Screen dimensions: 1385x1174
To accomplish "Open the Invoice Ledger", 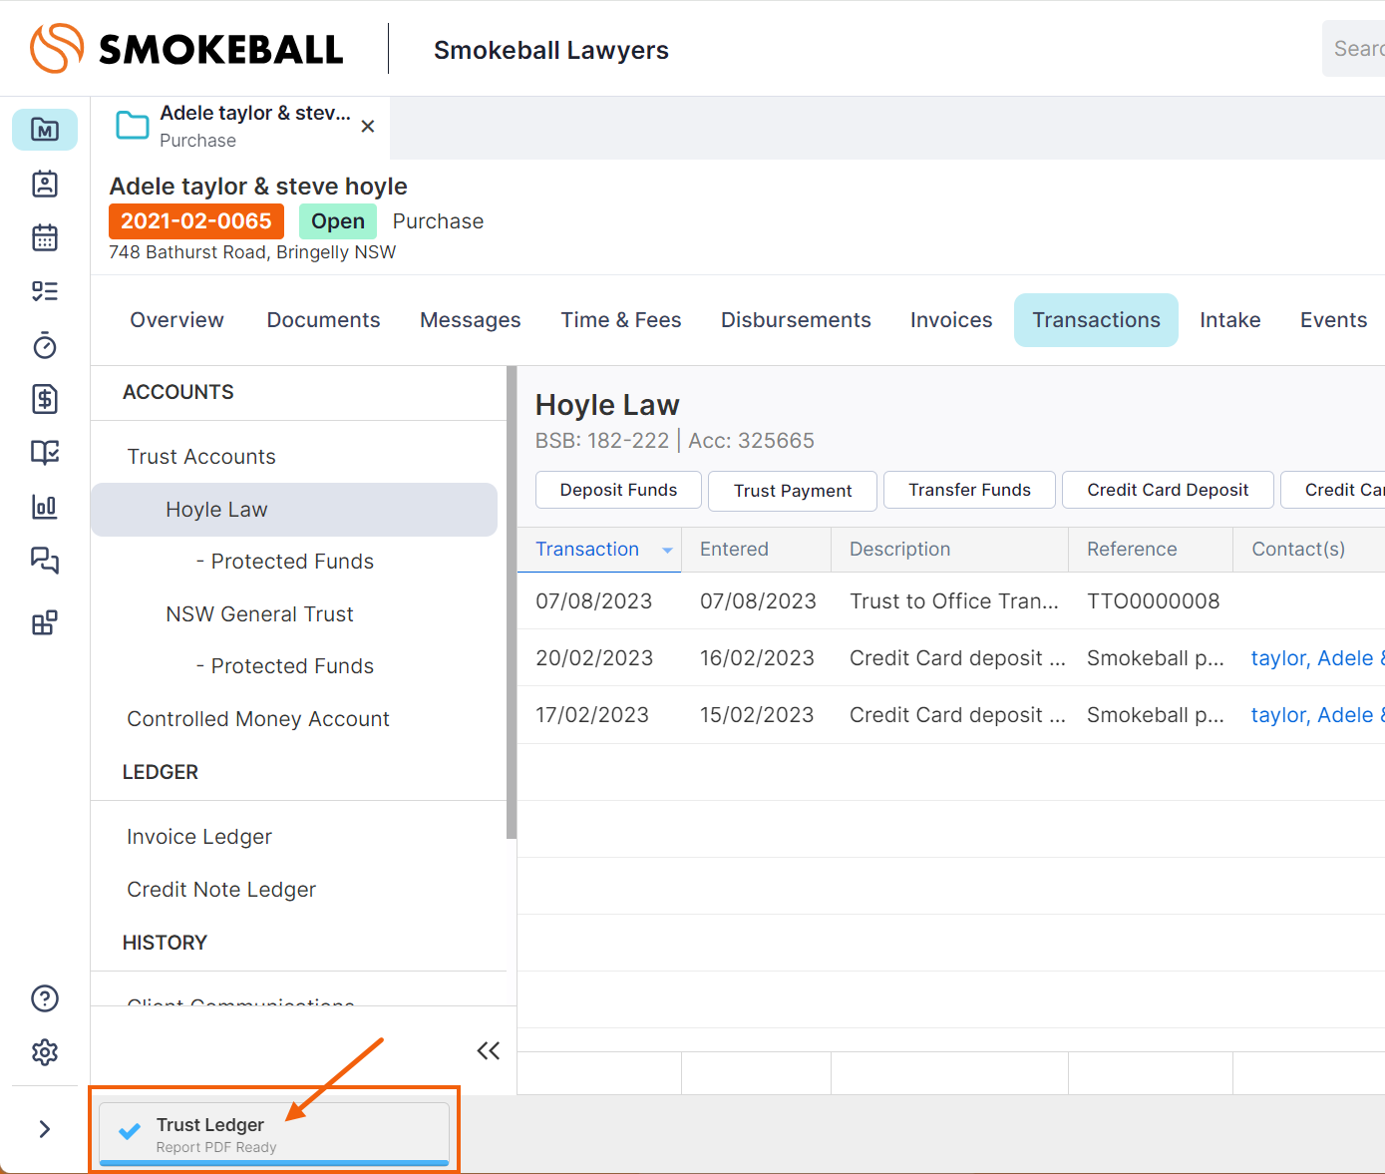I will (x=199, y=837).
